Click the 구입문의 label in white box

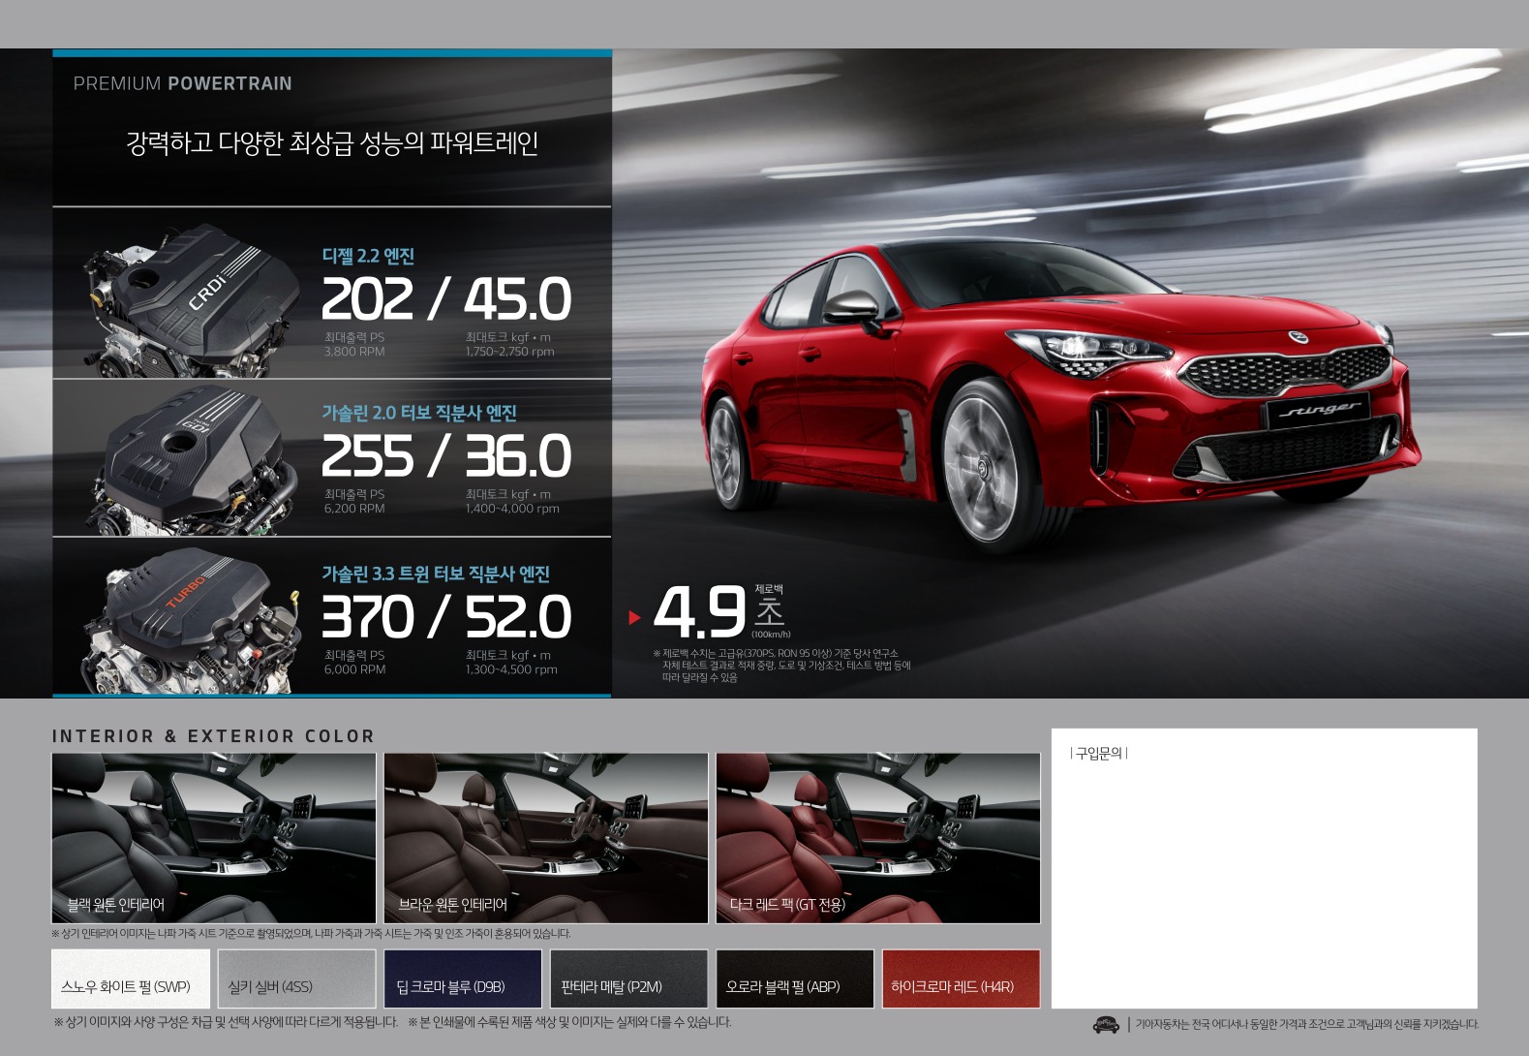pyautogui.click(x=1099, y=753)
